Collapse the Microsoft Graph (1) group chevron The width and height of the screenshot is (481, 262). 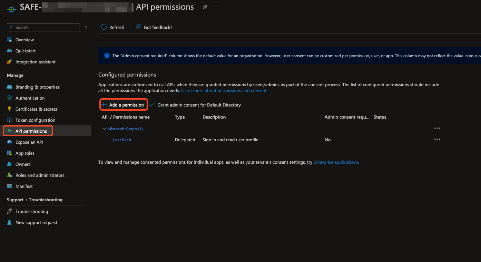coord(105,129)
